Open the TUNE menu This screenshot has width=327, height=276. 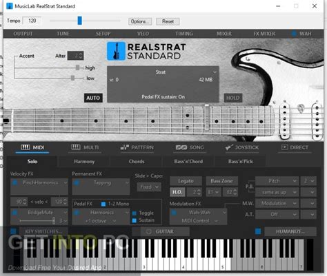point(63,34)
